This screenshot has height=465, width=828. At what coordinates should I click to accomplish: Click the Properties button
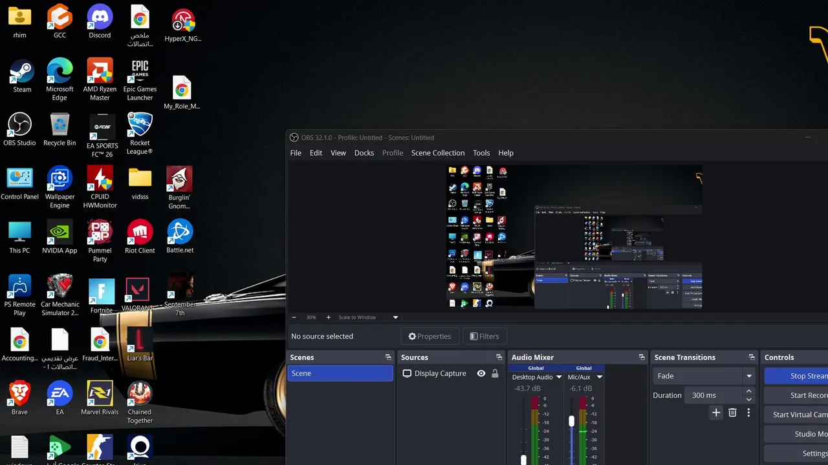430,336
